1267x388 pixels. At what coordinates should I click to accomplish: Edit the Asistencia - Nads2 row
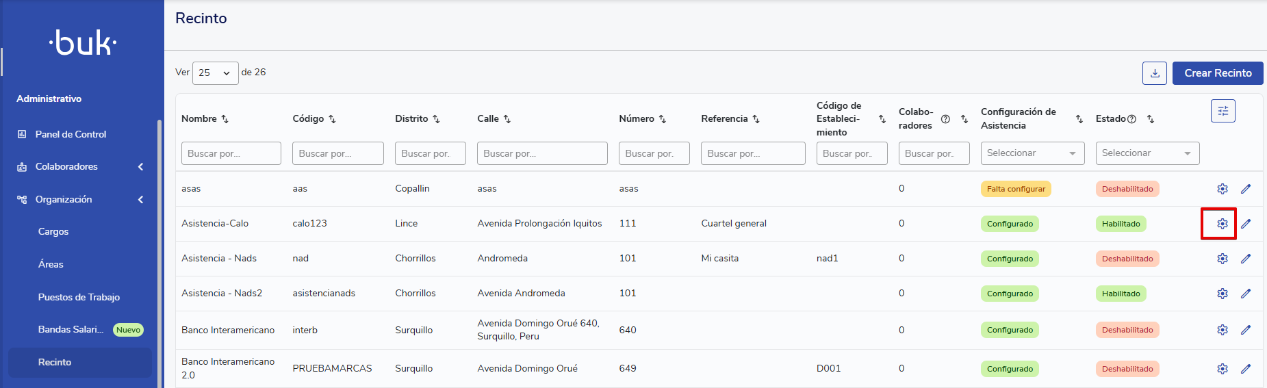(1246, 294)
